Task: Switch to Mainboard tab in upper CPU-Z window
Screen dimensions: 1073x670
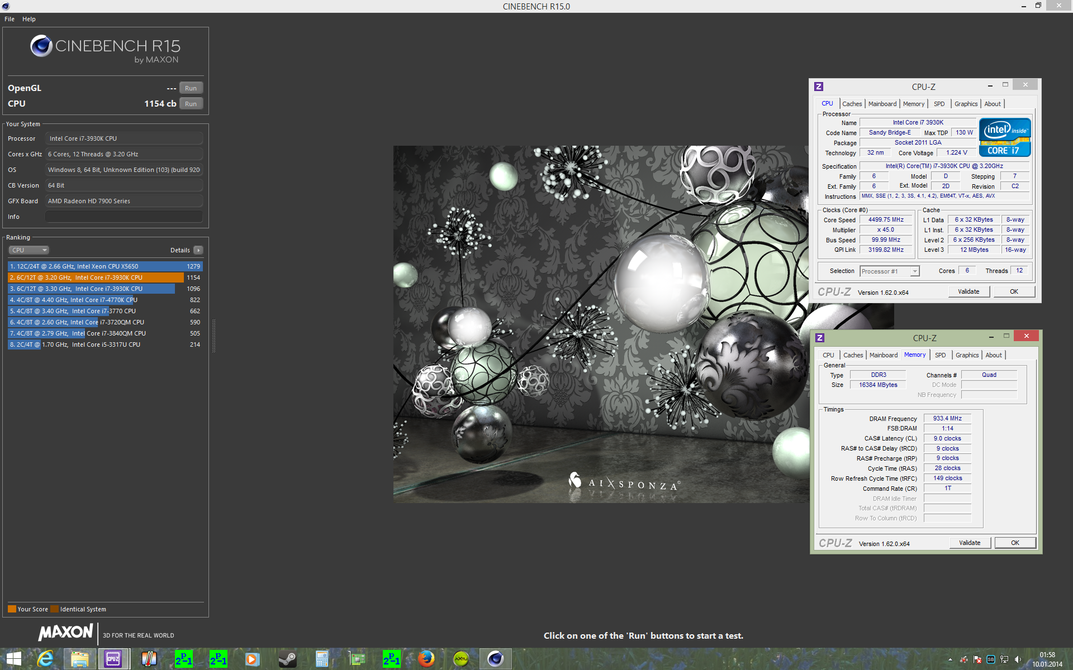Action: [882, 104]
